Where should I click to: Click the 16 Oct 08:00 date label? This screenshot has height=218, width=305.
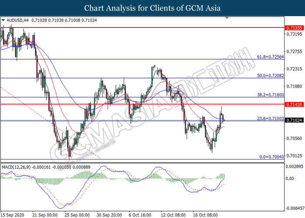point(205,215)
